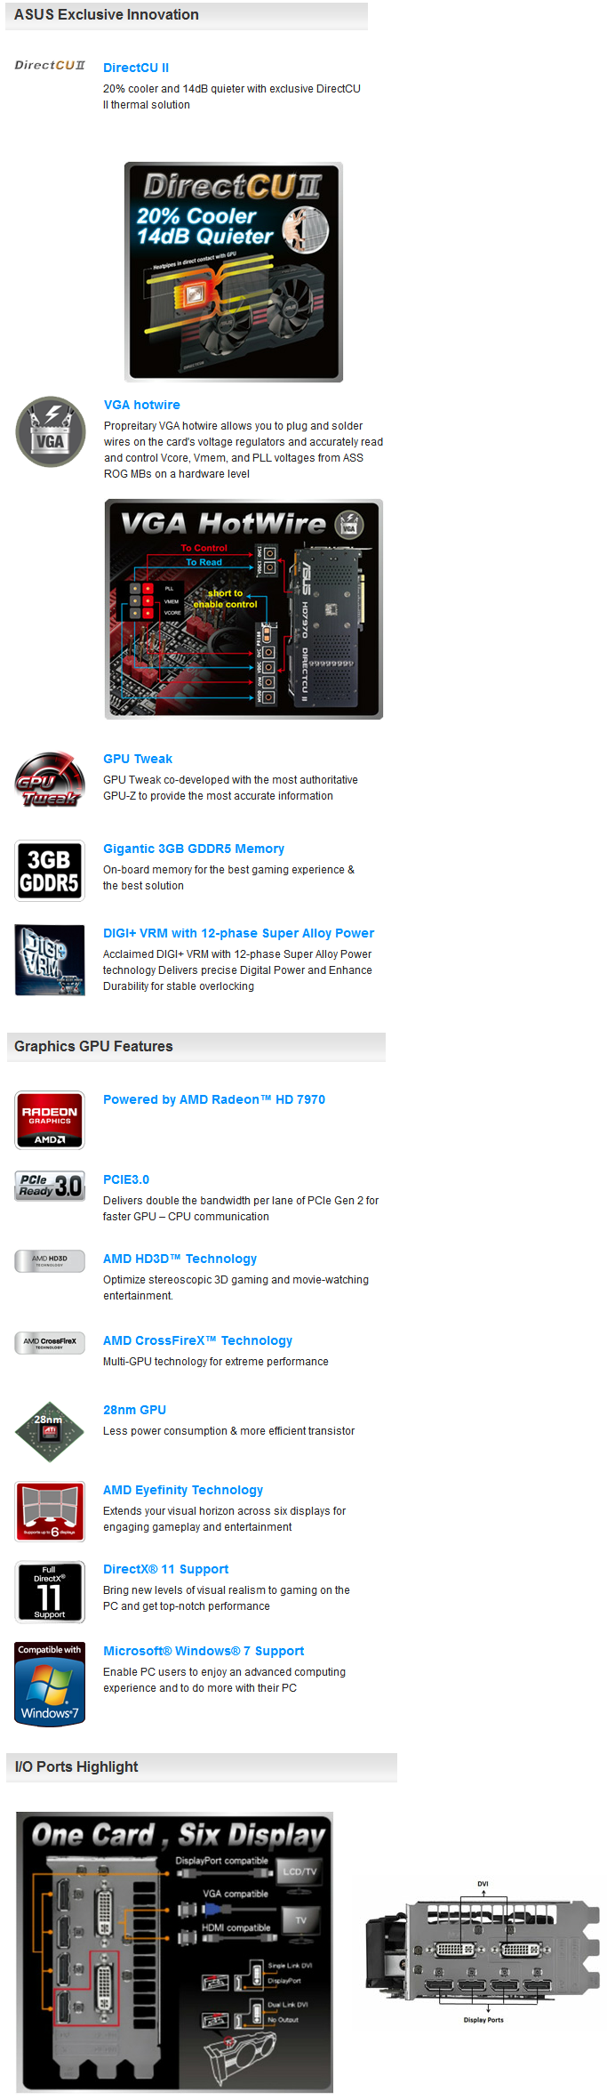
Task: Click 'Extends your visual horizon across six' text
Action: point(224,1519)
